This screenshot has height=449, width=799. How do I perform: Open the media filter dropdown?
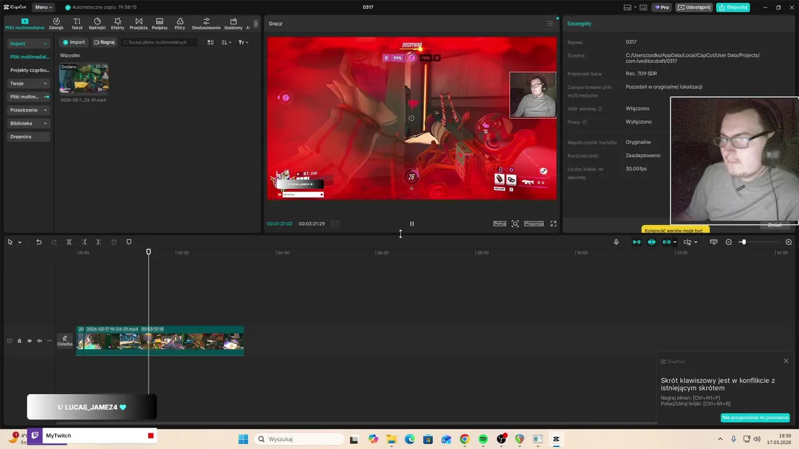click(243, 42)
